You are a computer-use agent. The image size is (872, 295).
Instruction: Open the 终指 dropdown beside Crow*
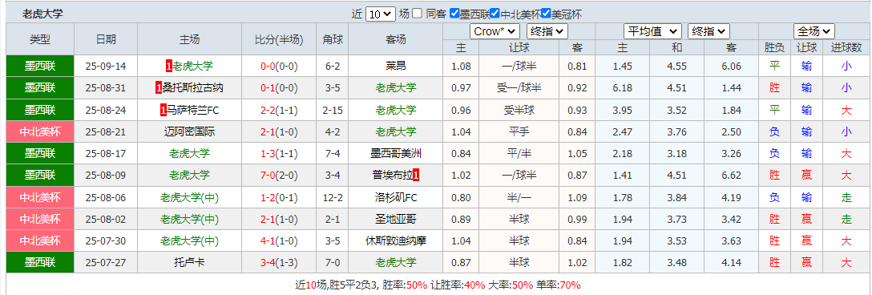[x=547, y=32]
